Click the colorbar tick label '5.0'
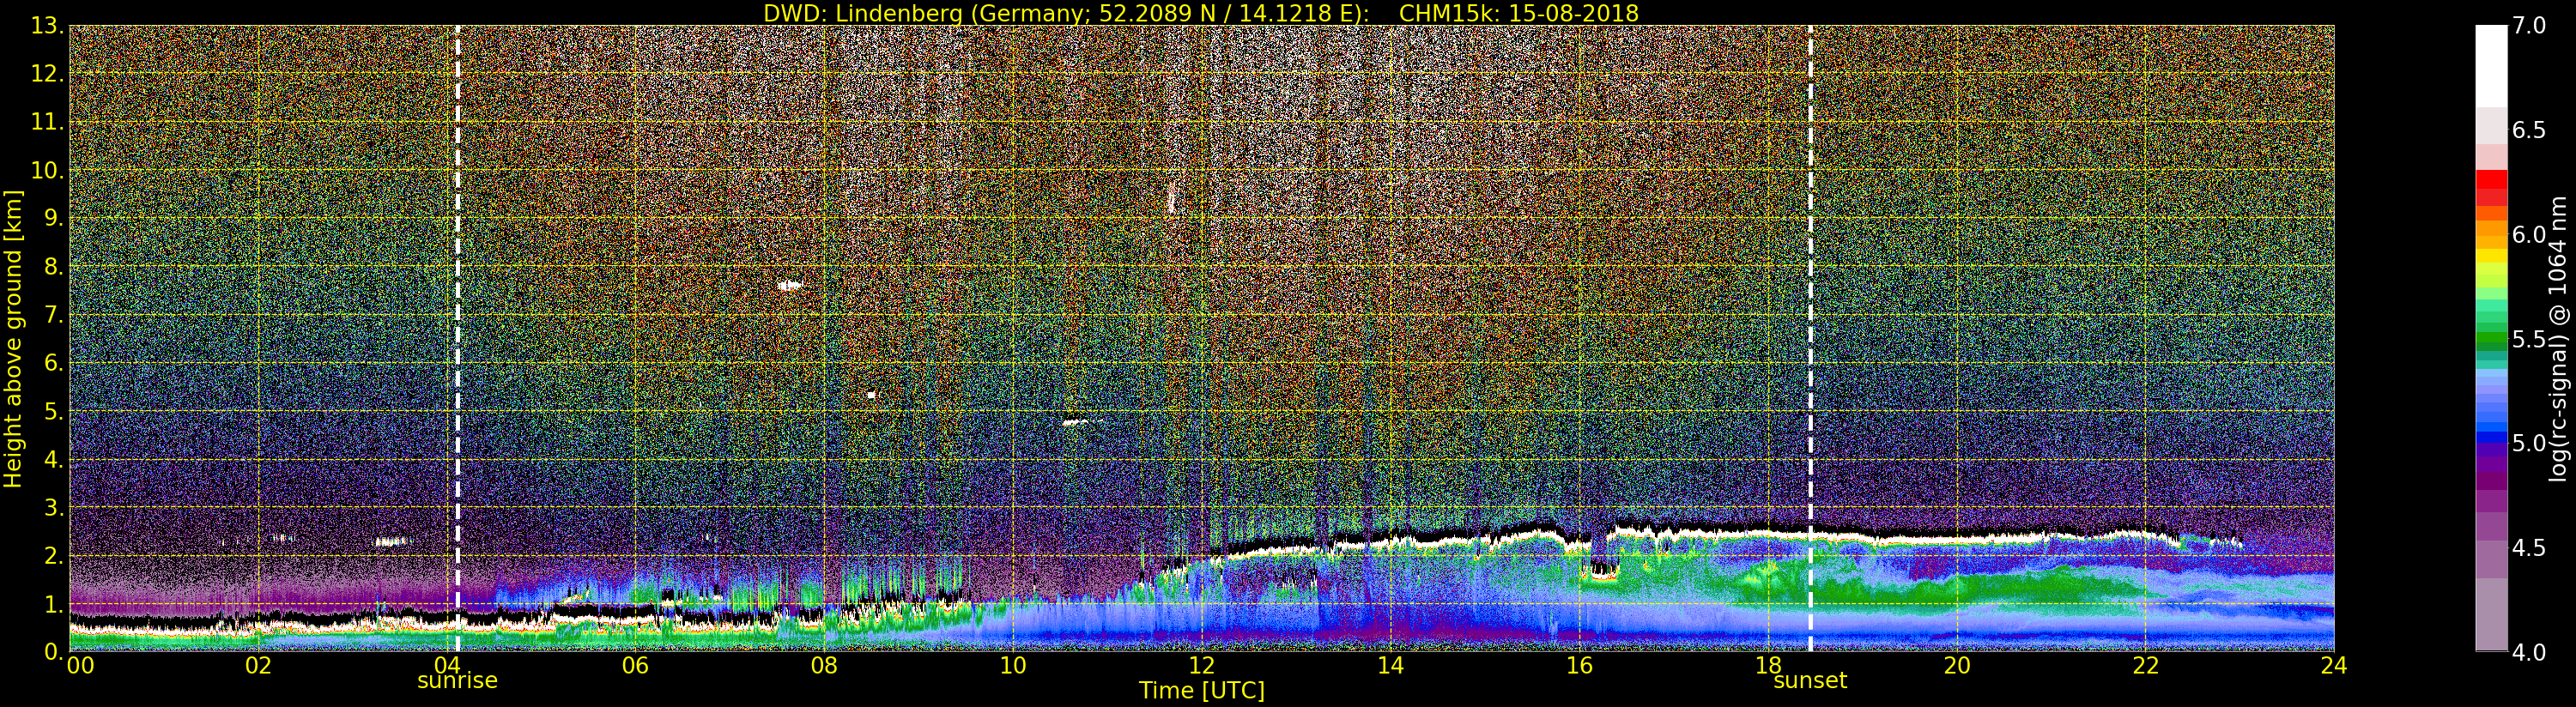The image size is (2576, 707). pyautogui.click(x=2529, y=443)
